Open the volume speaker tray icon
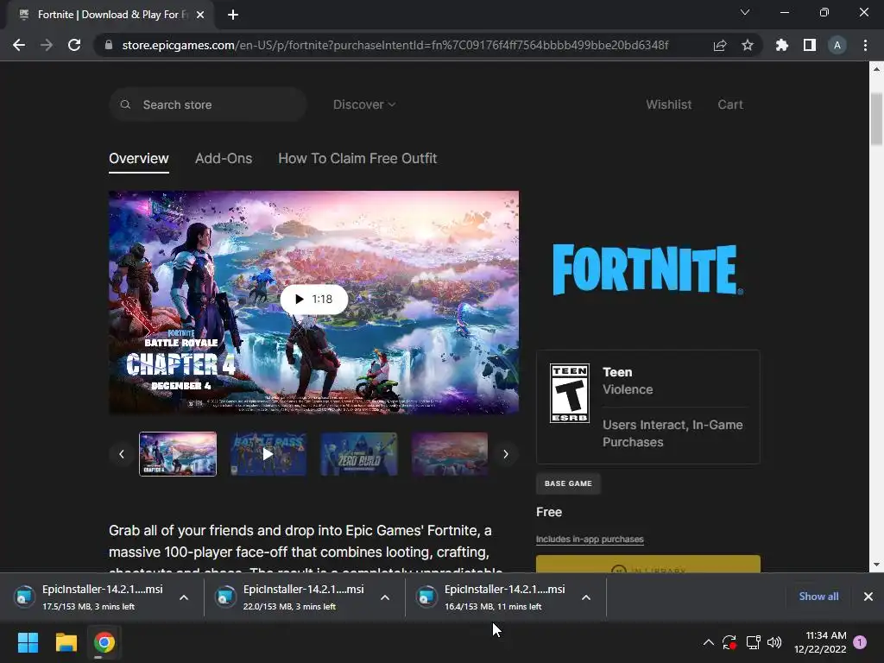 [x=774, y=642]
